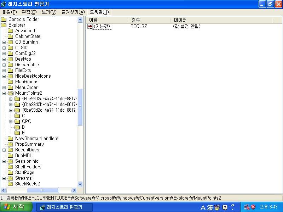Click the tree scroll down arrow

(80, 184)
